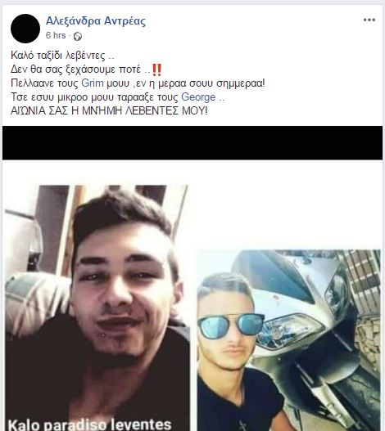This screenshot has height=431, width=385.
Task: Click the motorcycle headlight in right photo
Action: tap(291, 332)
